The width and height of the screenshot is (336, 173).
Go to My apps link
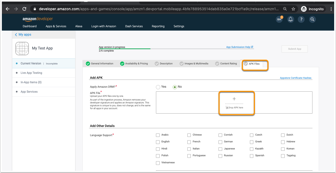pyautogui.click(x=25, y=35)
